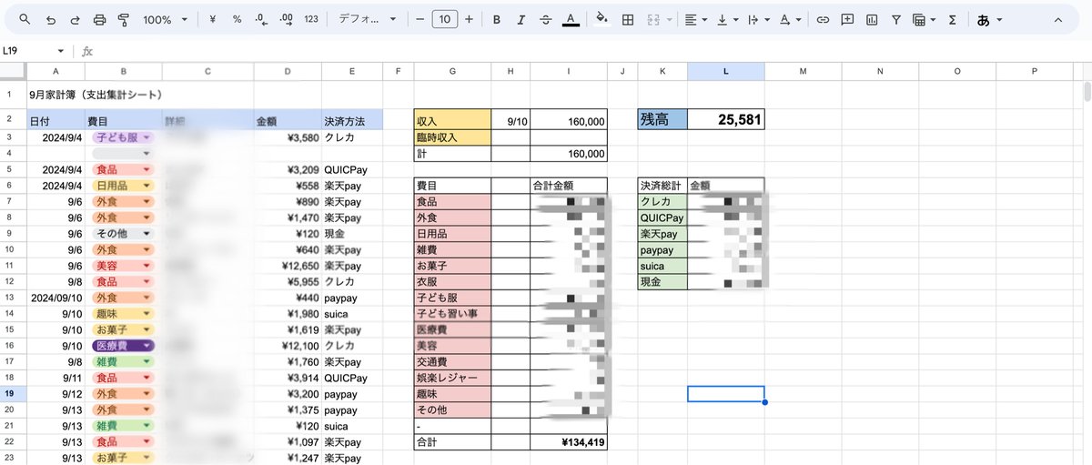Toggle strikethrough formatting
The height and width of the screenshot is (465, 1092).
[546, 19]
